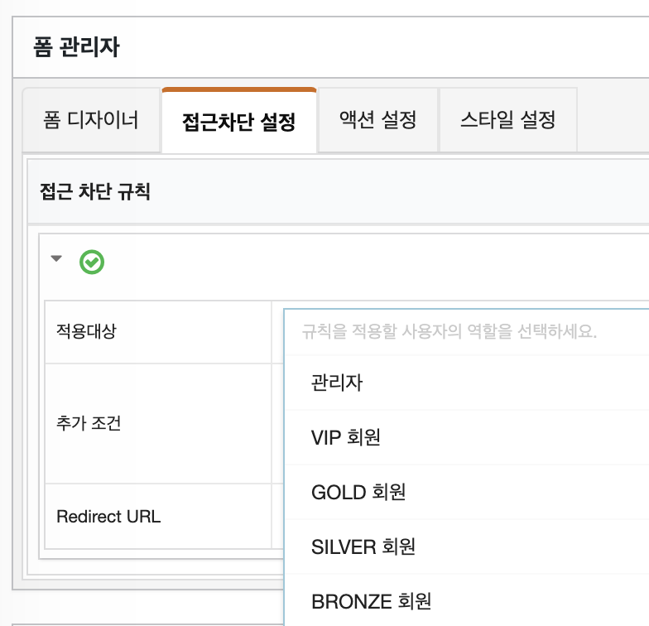The width and height of the screenshot is (649, 626).
Task: Collapse the access rule with the triangle arrow
Action: 56,258
